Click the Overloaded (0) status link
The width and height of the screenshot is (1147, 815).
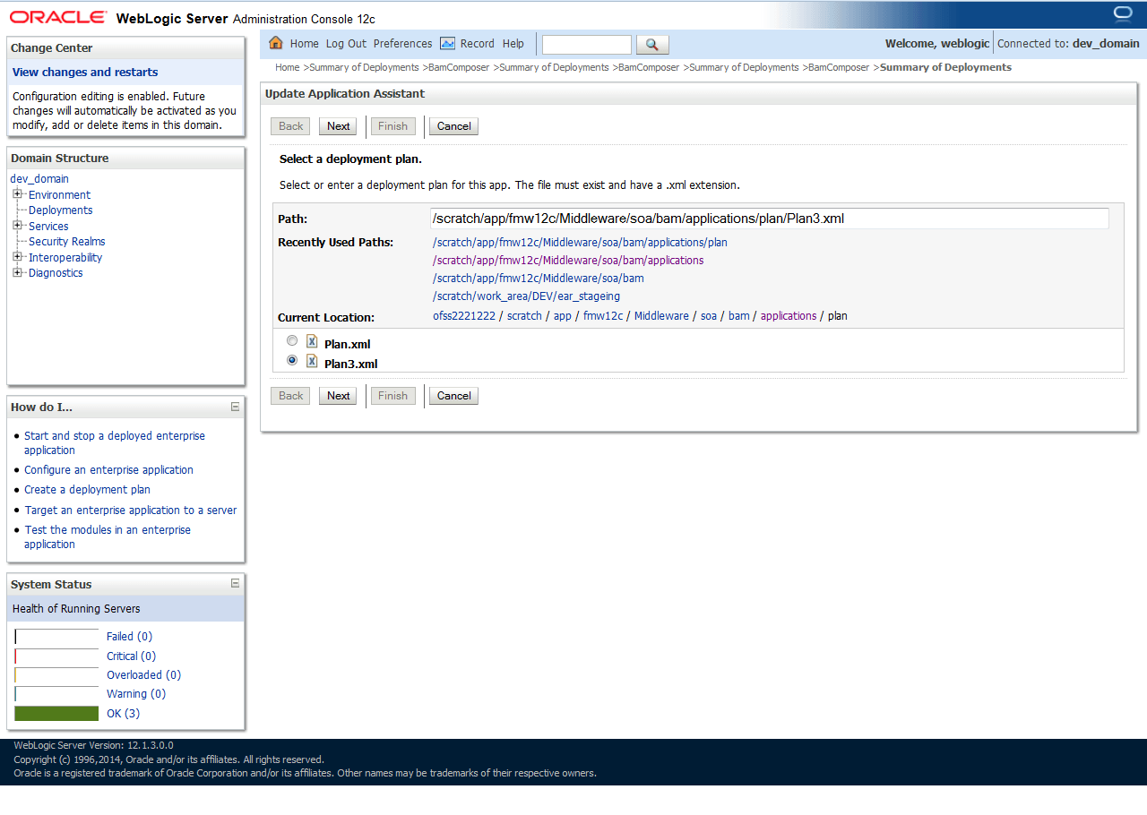click(143, 675)
